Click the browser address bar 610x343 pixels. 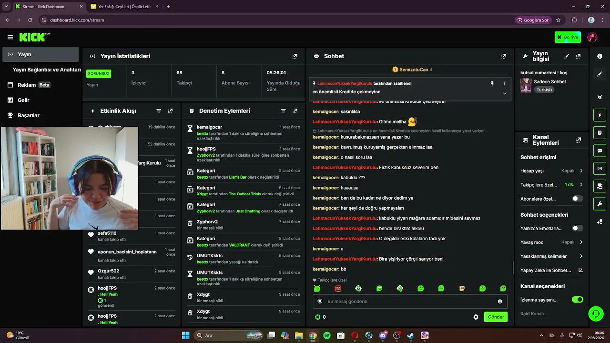coord(276,20)
